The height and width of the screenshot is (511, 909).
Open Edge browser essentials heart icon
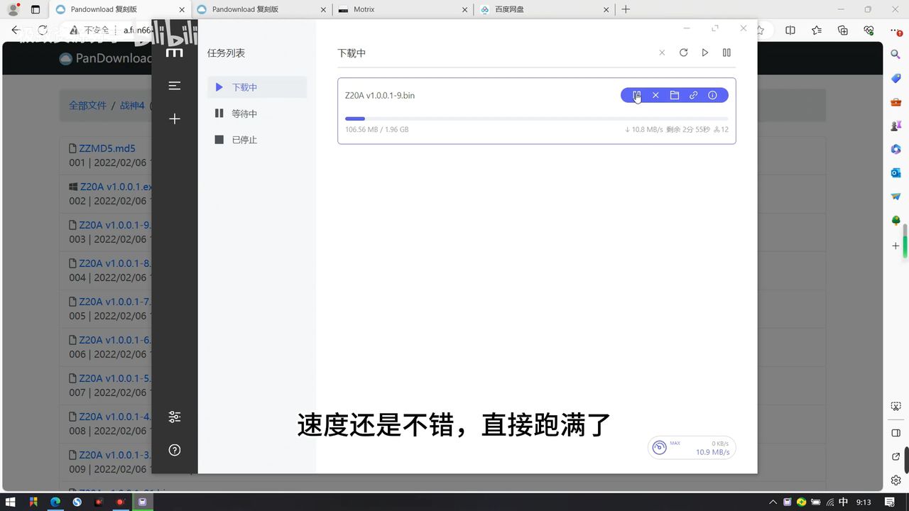coord(869,31)
